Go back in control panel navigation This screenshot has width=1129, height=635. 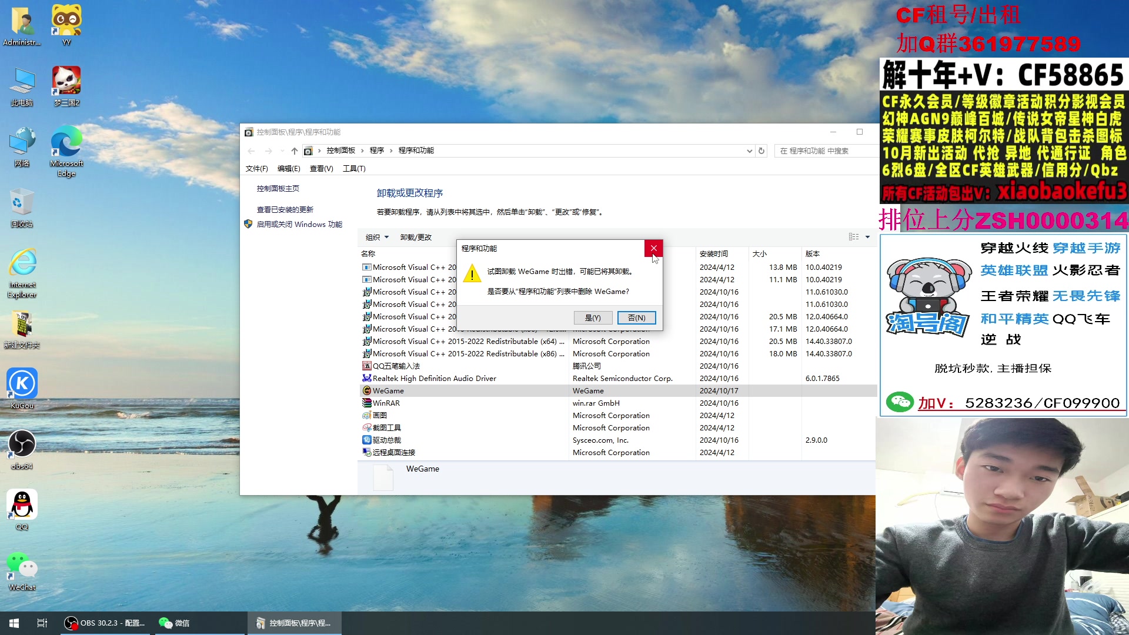point(252,151)
